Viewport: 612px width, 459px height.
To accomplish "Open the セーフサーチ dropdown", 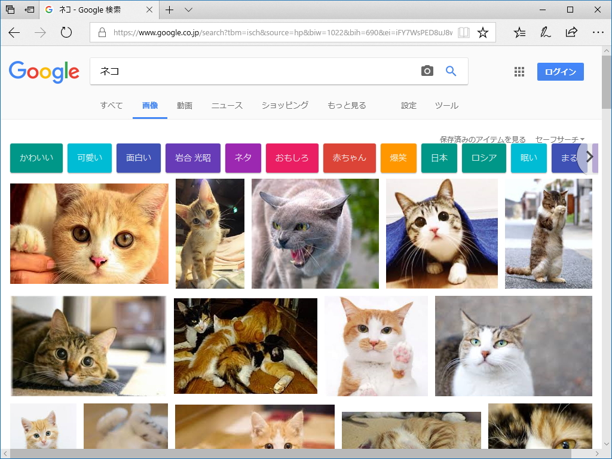I will tap(559, 139).
